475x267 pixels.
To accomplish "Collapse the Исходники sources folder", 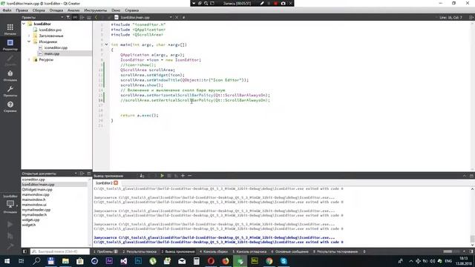I will [x=29, y=42].
